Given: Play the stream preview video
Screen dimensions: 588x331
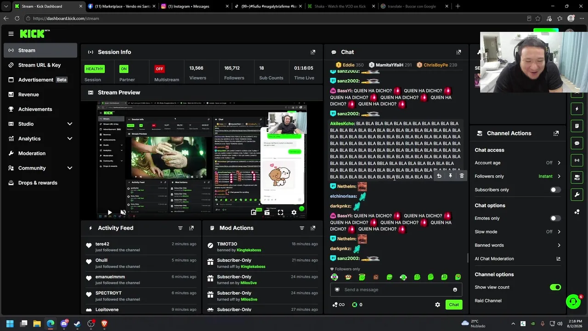Looking at the screenshot, I should coord(110,212).
